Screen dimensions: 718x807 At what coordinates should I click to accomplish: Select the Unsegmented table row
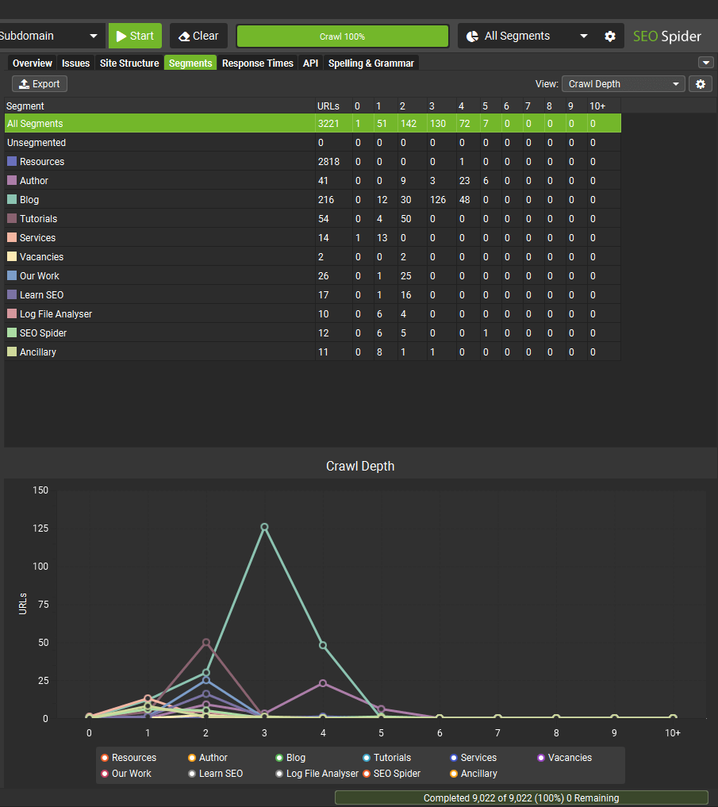point(313,143)
